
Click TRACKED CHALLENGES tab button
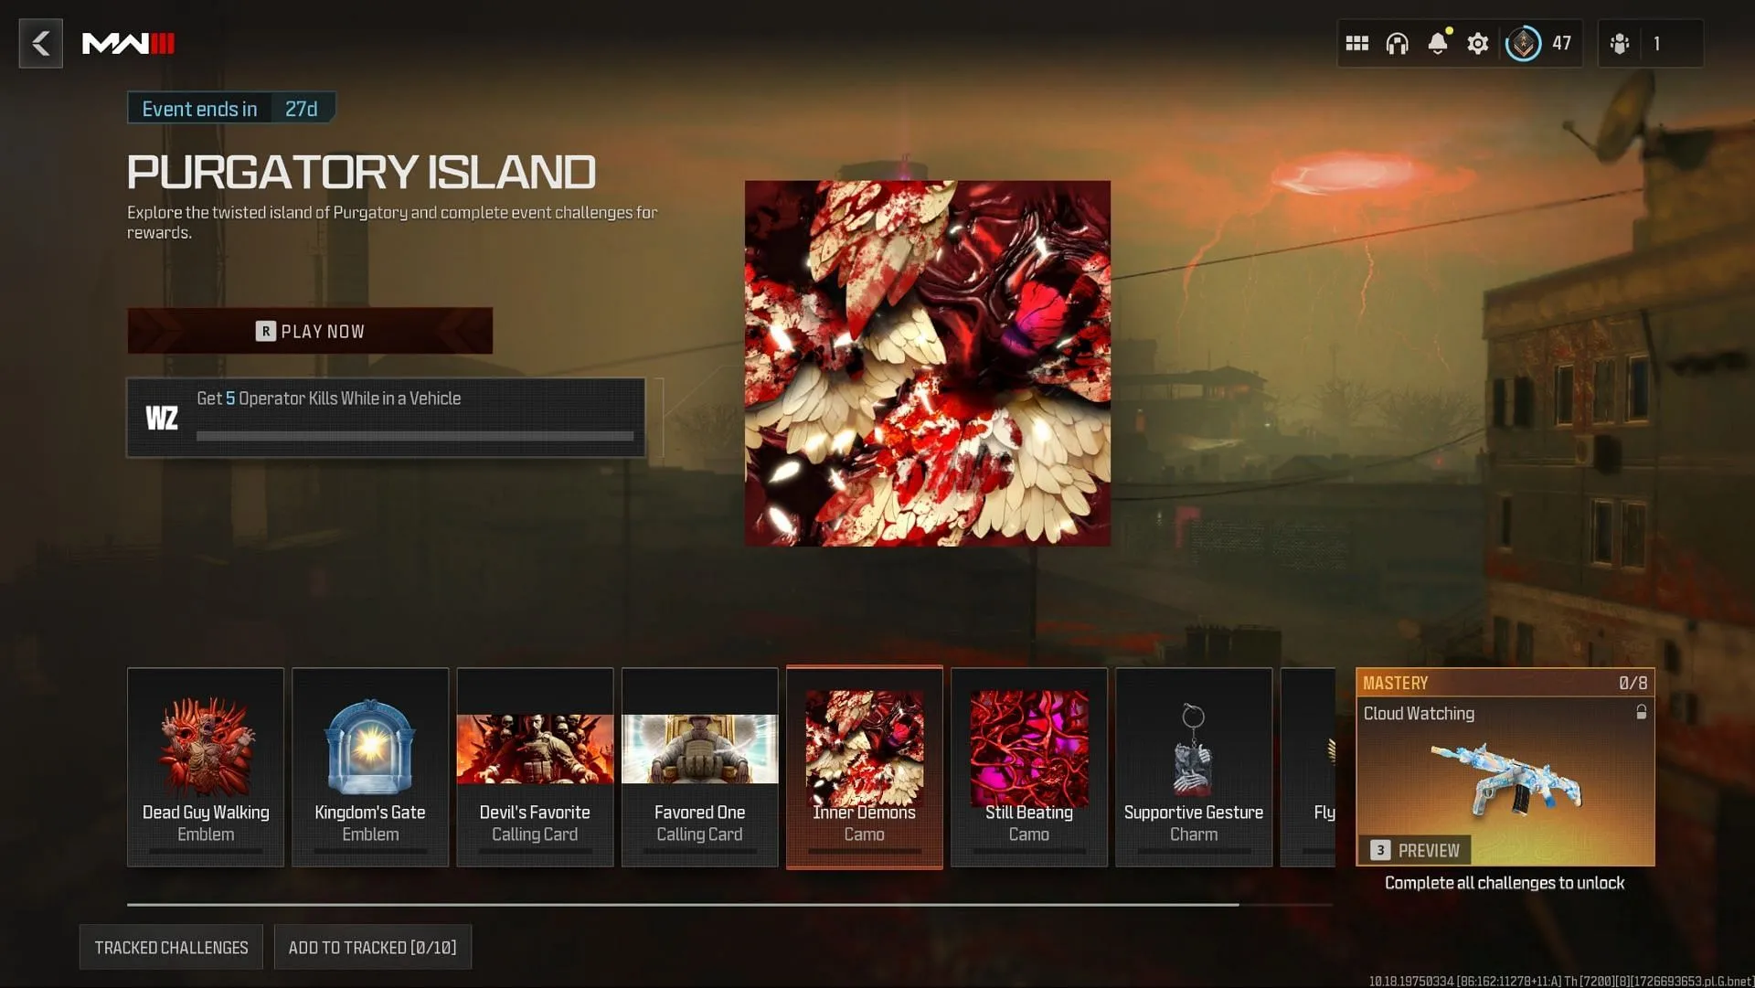(x=171, y=947)
